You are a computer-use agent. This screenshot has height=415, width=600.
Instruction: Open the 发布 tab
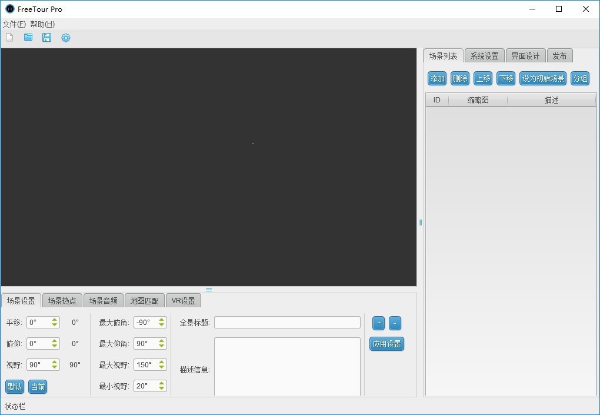(559, 56)
